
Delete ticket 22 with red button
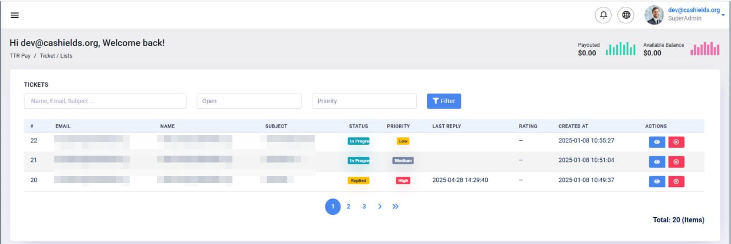click(x=676, y=142)
